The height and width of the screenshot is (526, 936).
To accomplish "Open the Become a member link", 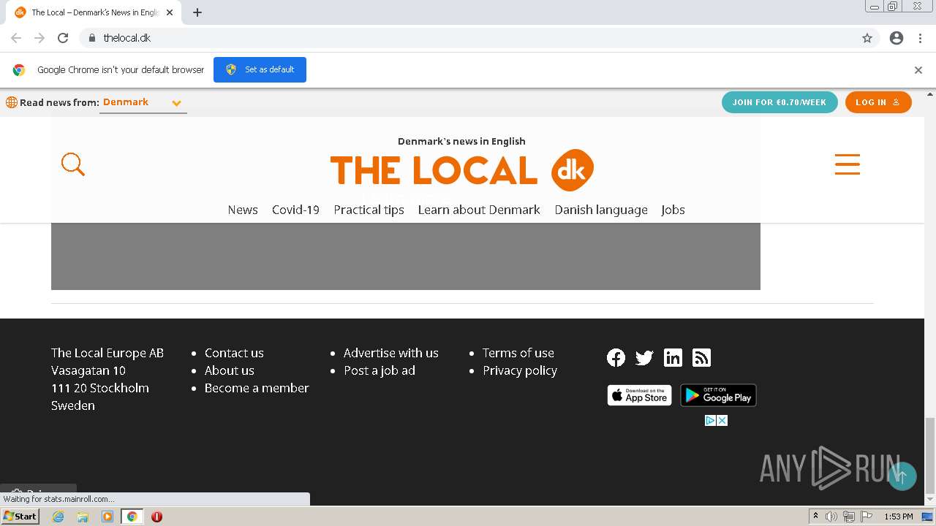I will click(257, 388).
